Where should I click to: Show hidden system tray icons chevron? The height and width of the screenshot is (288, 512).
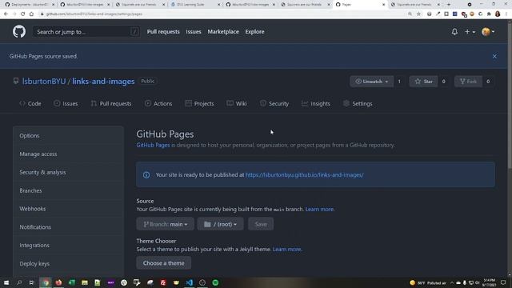pyautogui.click(x=452, y=282)
